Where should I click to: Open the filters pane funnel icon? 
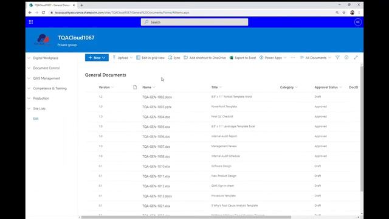(x=337, y=58)
